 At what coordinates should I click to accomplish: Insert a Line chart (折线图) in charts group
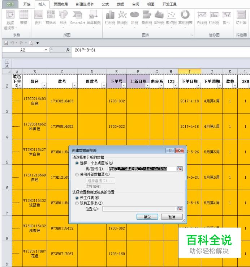point(122,18)
